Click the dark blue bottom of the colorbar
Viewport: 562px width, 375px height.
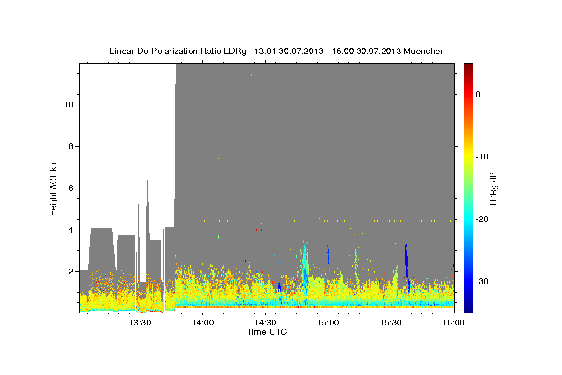[x=468, y=307]
